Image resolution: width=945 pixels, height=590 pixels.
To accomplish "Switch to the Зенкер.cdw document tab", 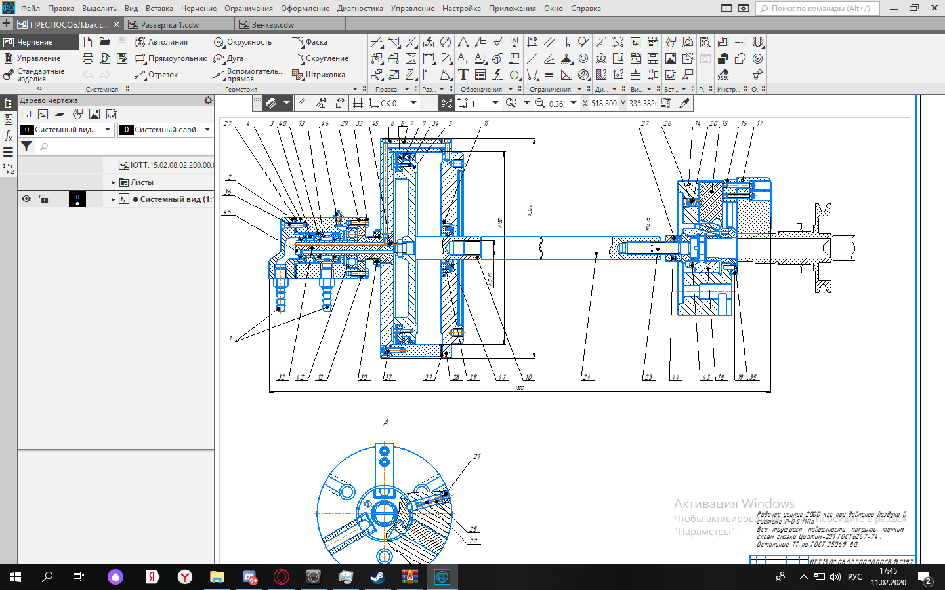I will tap(273, 24).
